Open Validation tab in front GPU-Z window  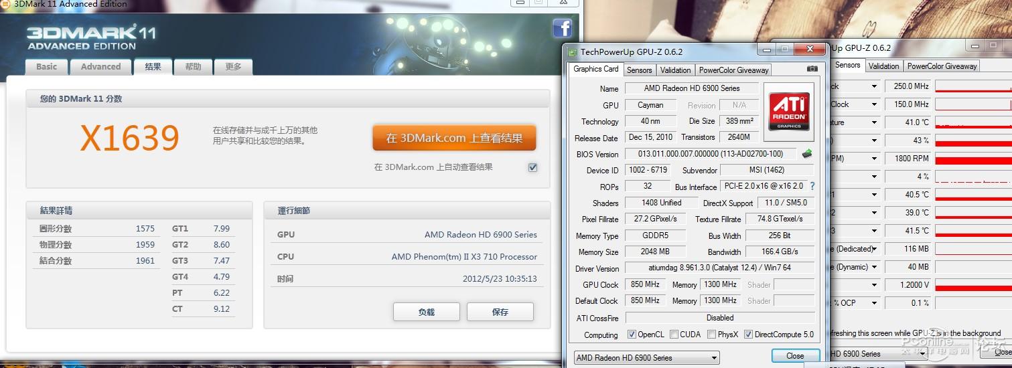(675, 70)
